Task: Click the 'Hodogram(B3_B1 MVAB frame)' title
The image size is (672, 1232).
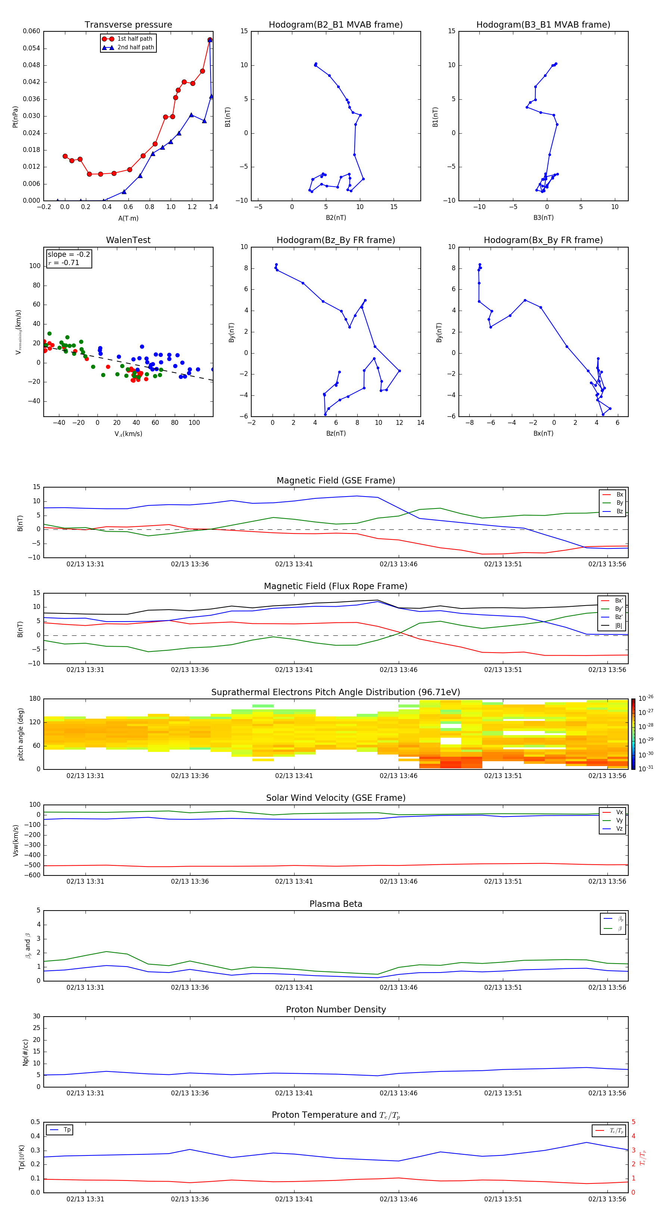Action: tap(543, 24)
